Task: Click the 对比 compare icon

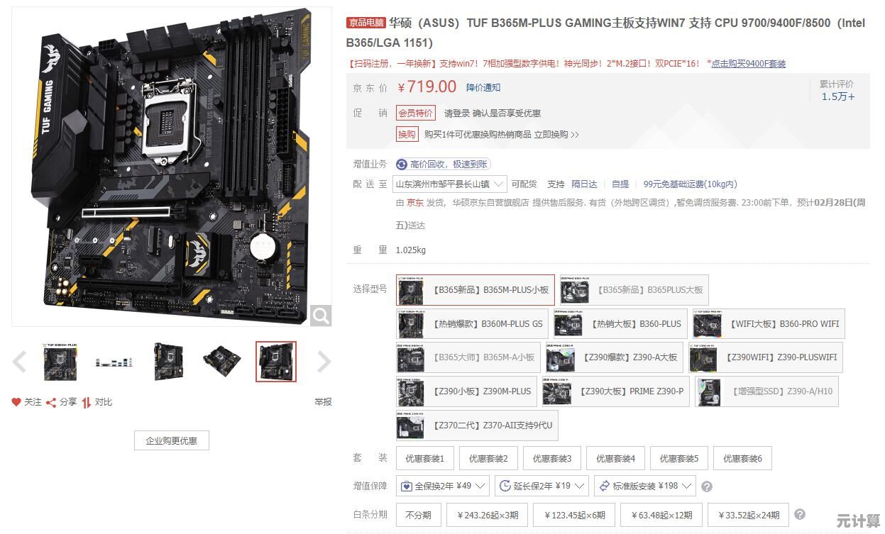Action: point(86,402)
